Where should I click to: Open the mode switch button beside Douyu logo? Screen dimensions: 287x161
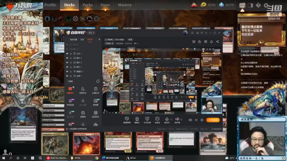(91, 33)
